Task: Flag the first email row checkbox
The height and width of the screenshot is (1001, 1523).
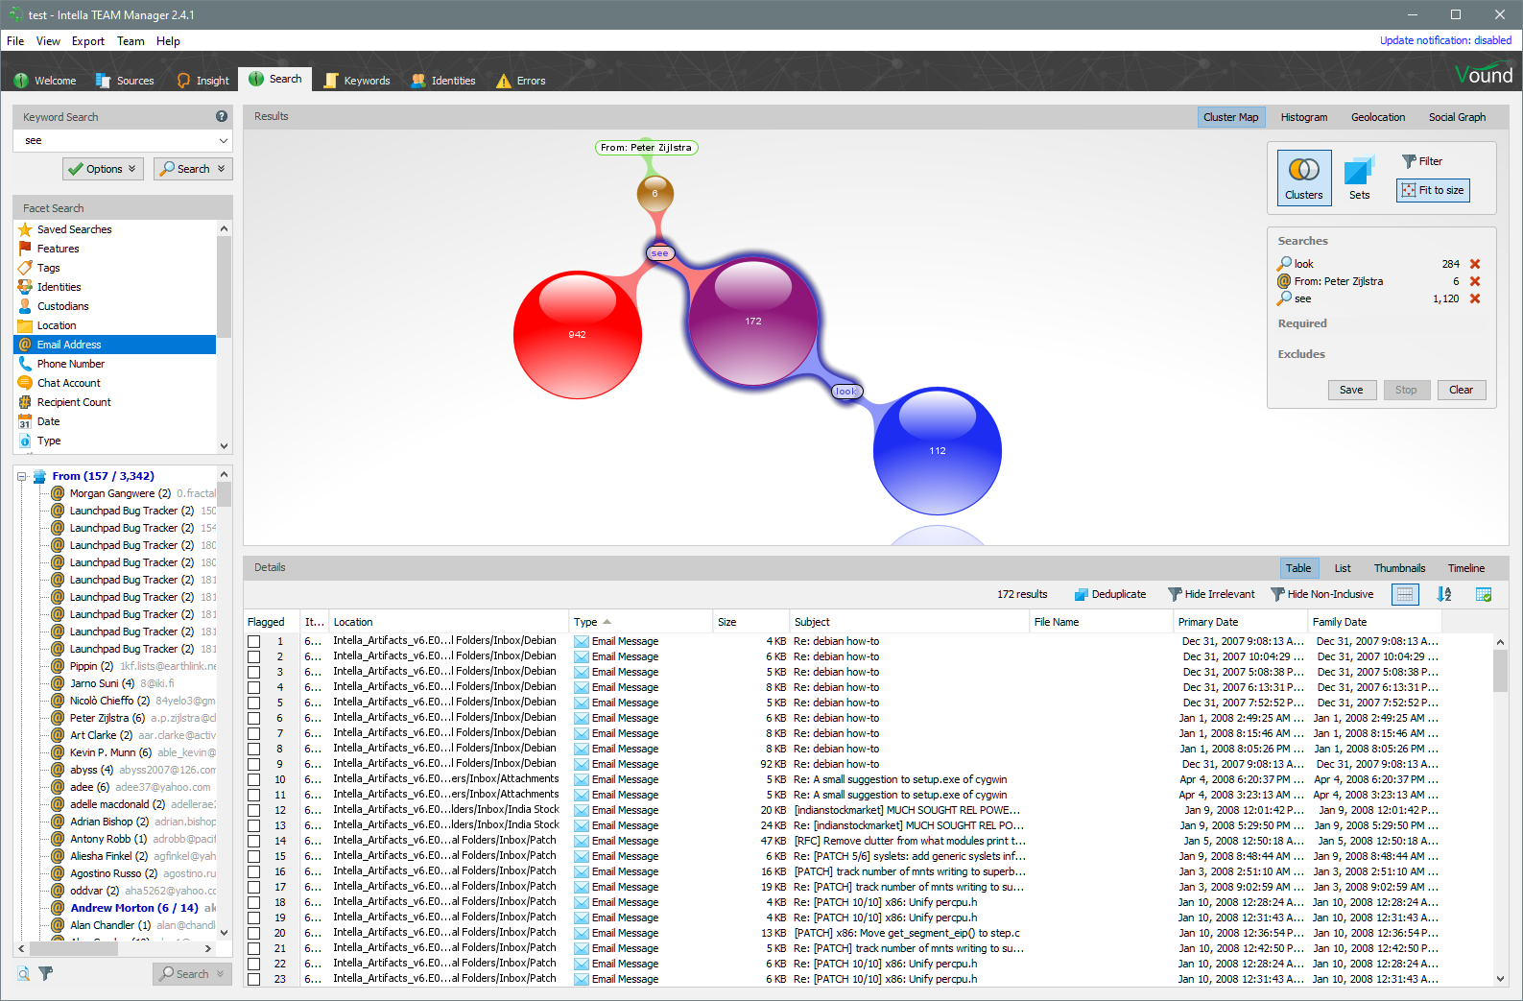Action: pyautogui.click(x=254, y=641)
